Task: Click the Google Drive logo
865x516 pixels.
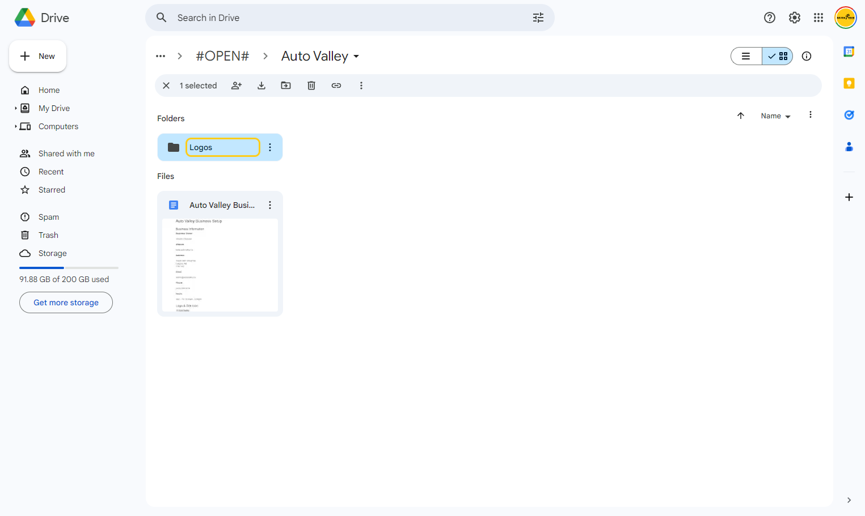Action: [x=25, y=18]
